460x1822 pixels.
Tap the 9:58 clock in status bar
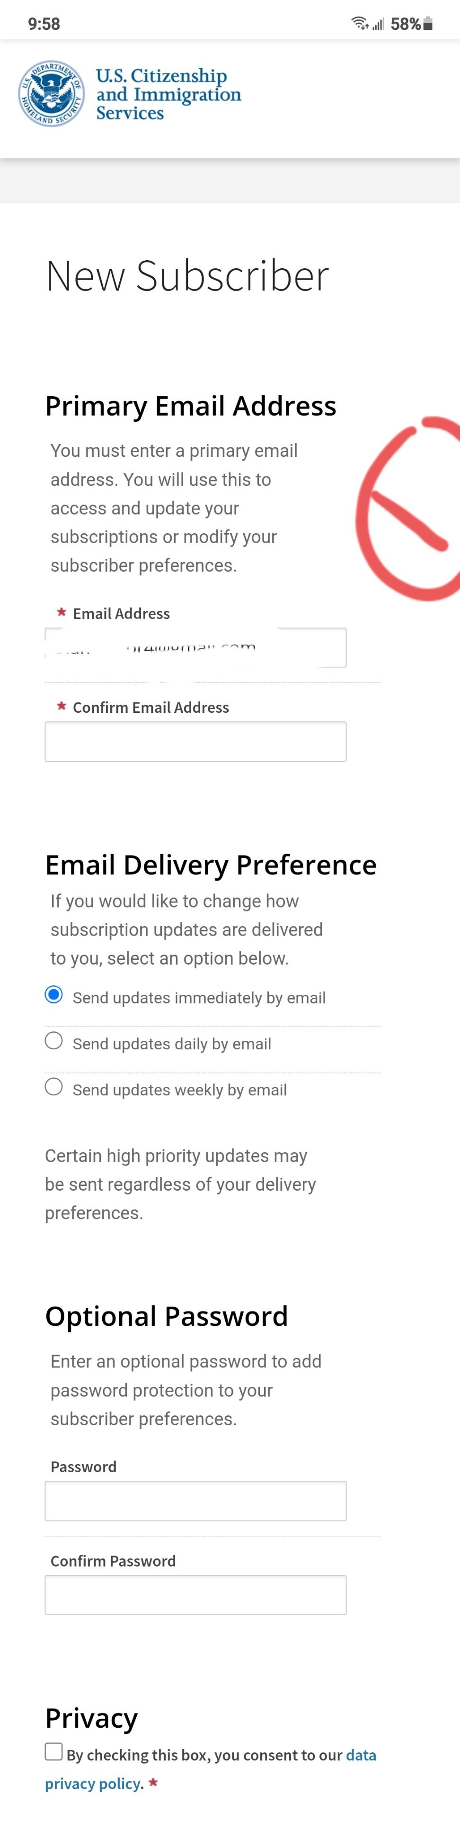point(44,24)
